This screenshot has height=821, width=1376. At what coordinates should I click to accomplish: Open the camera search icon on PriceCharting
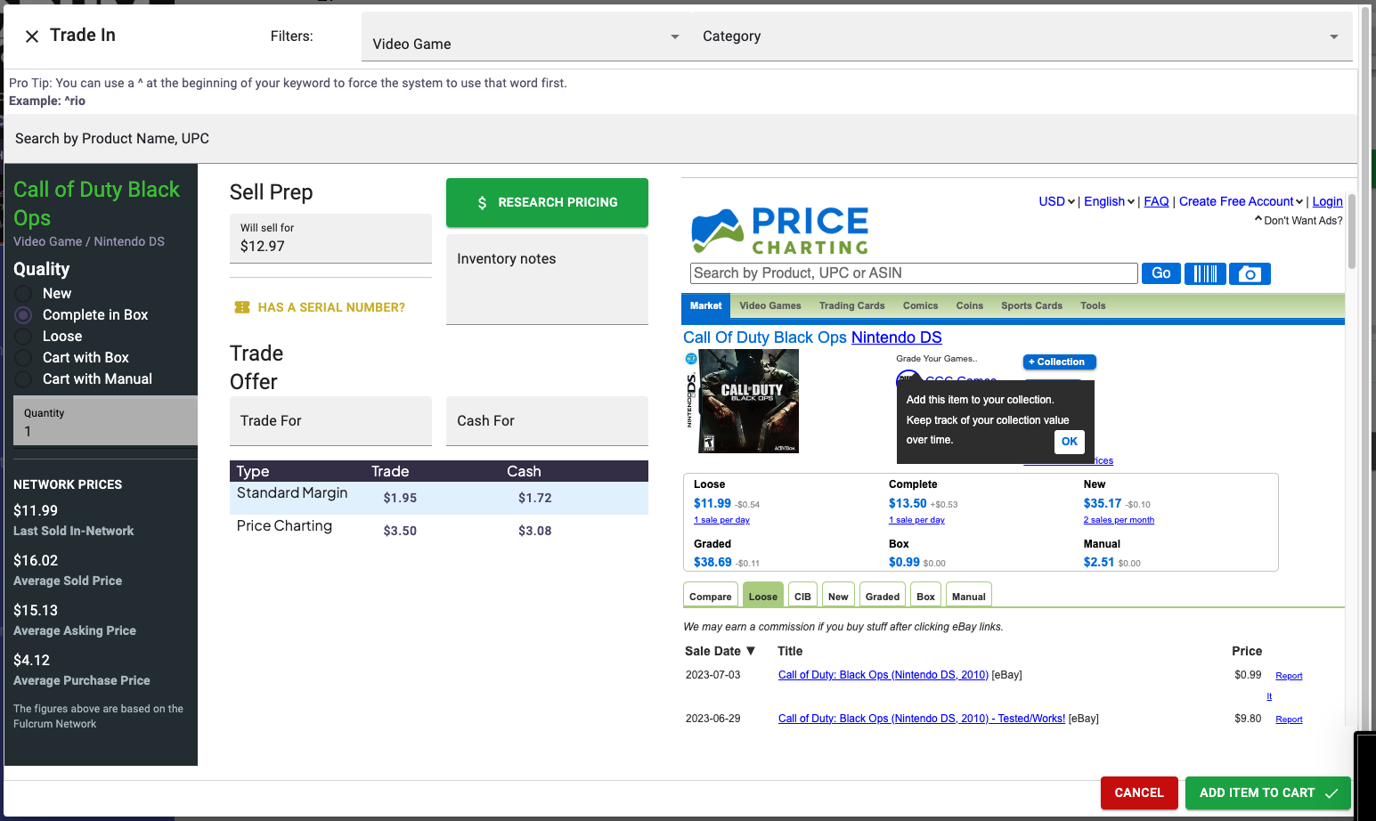pyautogui.click(x=1250, y=273)
